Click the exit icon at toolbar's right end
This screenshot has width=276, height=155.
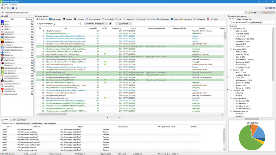point(16,8)
